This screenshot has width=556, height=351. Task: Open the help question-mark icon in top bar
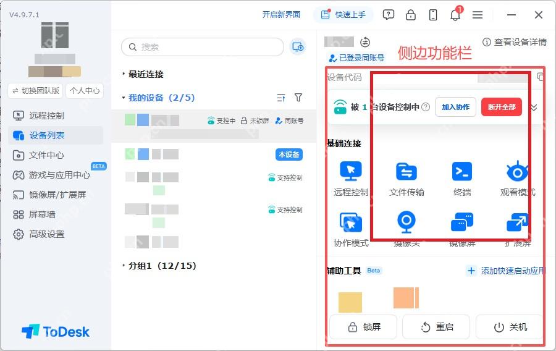pos(389,15)
